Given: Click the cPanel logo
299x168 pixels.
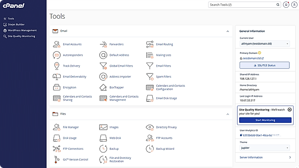Looking at the screenshot, I should click(14, 5).
